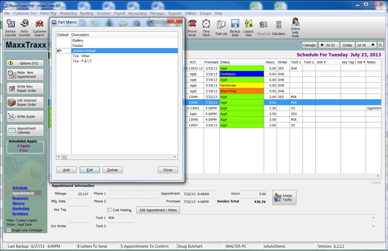Go to previous day Jul 22
Screen dimensions: 388x251
pyautogui.click(x=329, y=45)
